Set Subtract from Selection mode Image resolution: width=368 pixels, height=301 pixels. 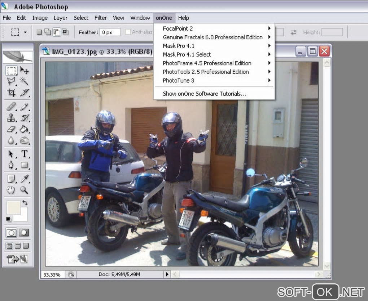click(57, 32)
